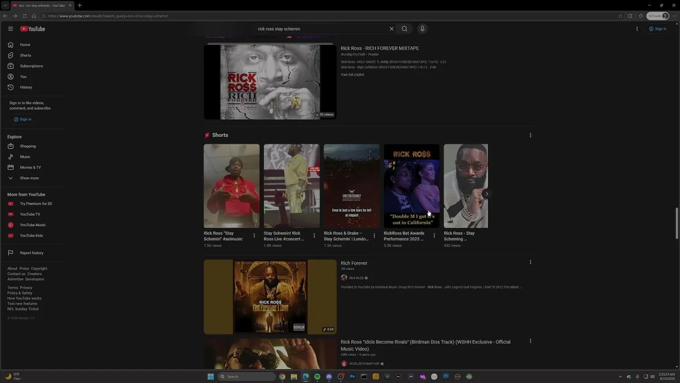Viewport: 680px width, 383px height.
Task: Open options for the RickRoss Bet Awards short
Action: coord(434,236)
